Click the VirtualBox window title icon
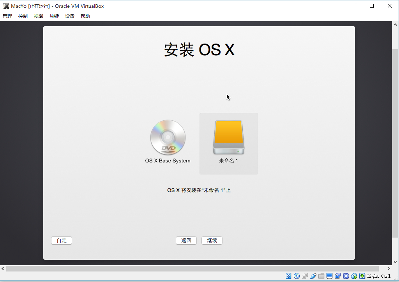Viewport: 399px width, 282px height. [5, 6]
